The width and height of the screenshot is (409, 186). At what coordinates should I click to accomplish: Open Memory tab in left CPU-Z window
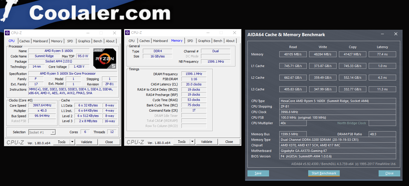[57, 41]
